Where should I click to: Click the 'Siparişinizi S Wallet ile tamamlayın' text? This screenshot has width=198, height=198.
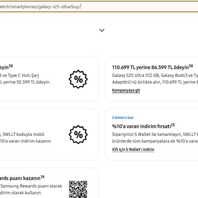[147, 134]
